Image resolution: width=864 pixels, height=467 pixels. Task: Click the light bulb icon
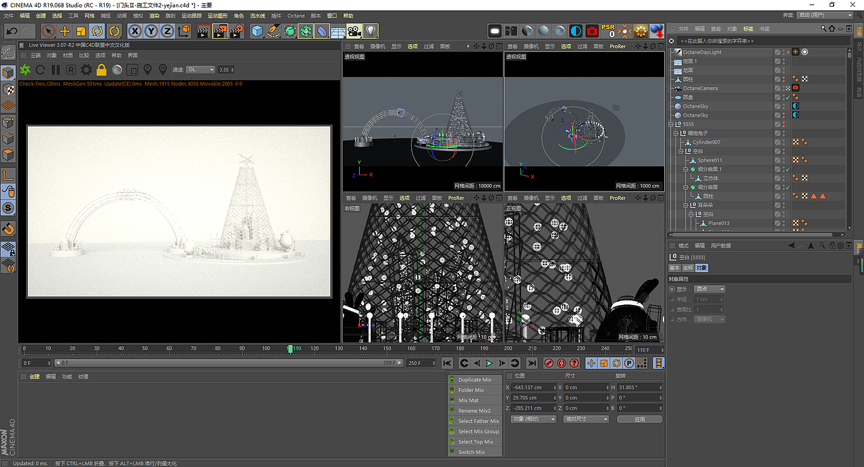[x=371, y=31]
